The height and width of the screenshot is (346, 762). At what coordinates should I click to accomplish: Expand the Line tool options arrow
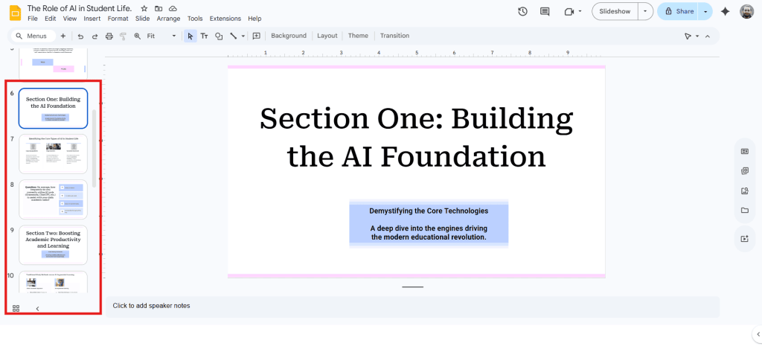243,36
